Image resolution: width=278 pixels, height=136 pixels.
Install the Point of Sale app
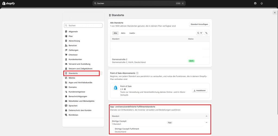click(200, 90)
